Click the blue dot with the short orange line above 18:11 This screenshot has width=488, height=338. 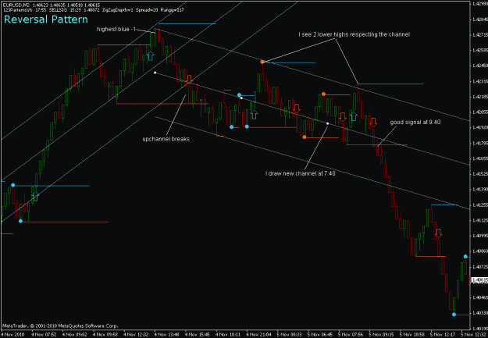[x=231, y=127]
